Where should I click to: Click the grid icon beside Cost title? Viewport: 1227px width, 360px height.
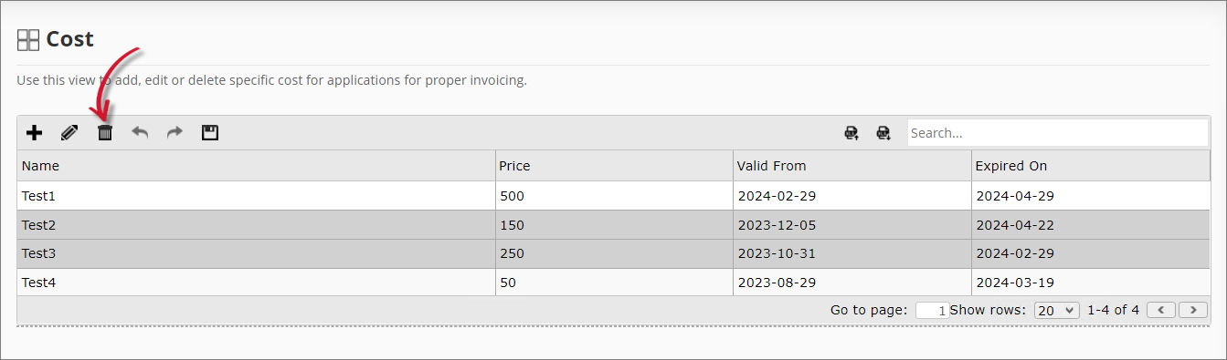pyautogui.click(x=28, y=40)
